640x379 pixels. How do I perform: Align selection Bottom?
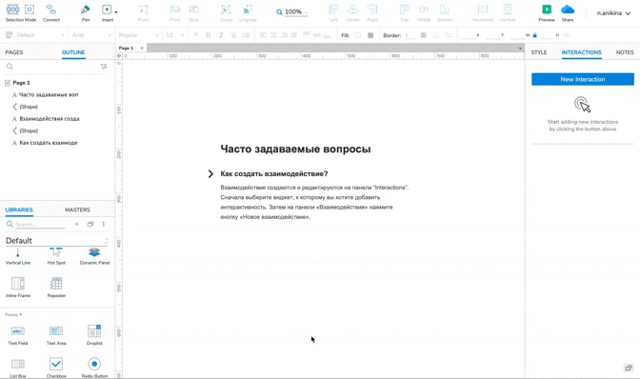[x=445, y=10]
